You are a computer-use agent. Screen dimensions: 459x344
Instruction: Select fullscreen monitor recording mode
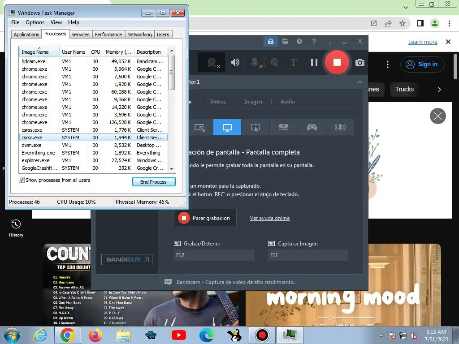tap(227, 127)
